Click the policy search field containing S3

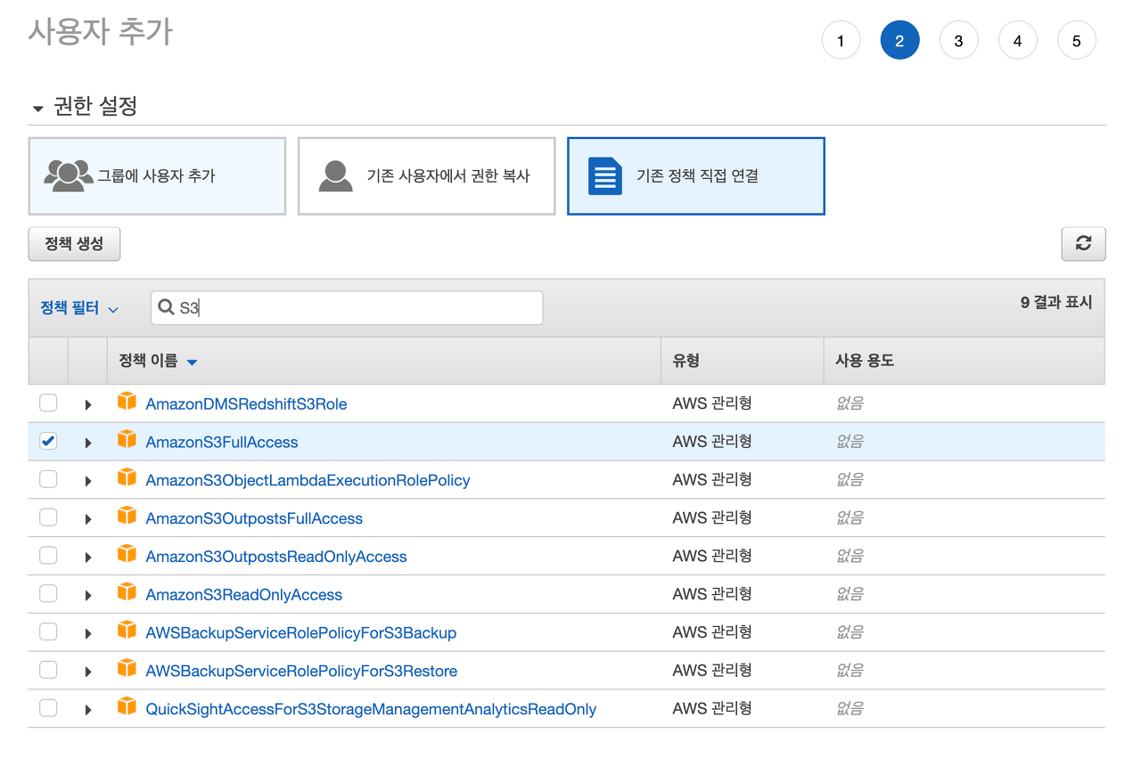coord(347,308)
